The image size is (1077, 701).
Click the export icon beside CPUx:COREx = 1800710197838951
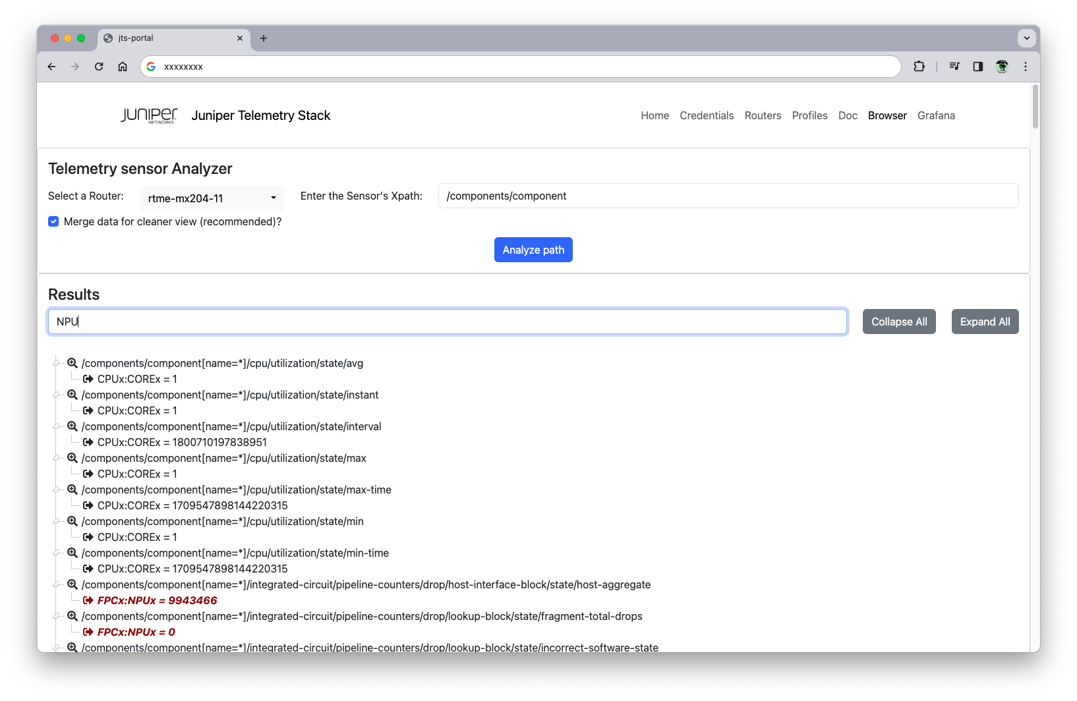(88, 442)
